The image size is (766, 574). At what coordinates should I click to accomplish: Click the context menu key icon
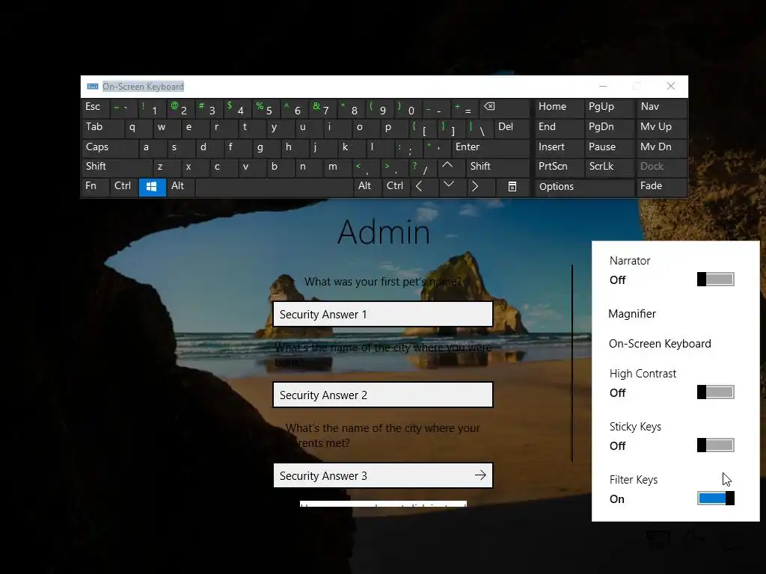[x=512, y=187]
